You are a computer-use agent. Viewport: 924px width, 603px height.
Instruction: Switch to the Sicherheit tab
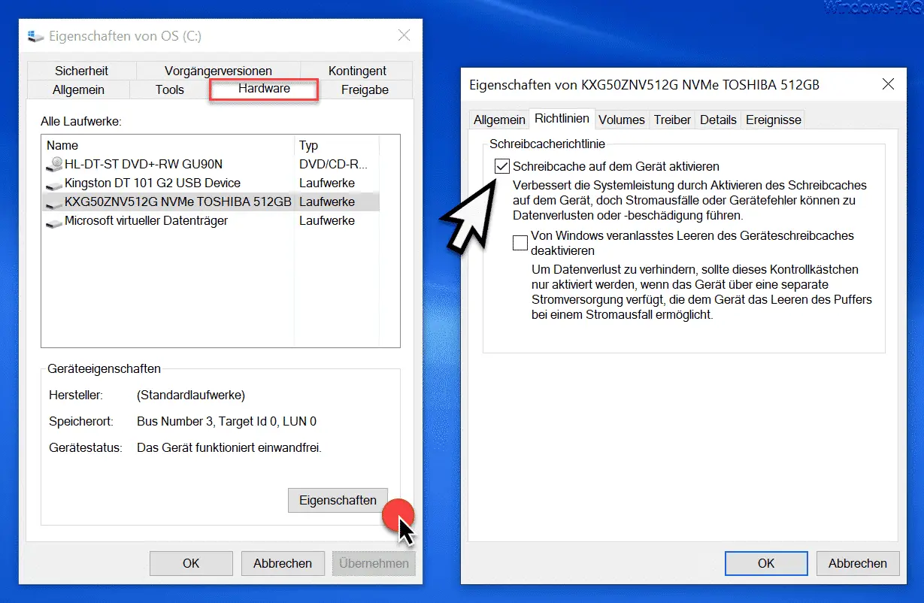coord(81,71)
